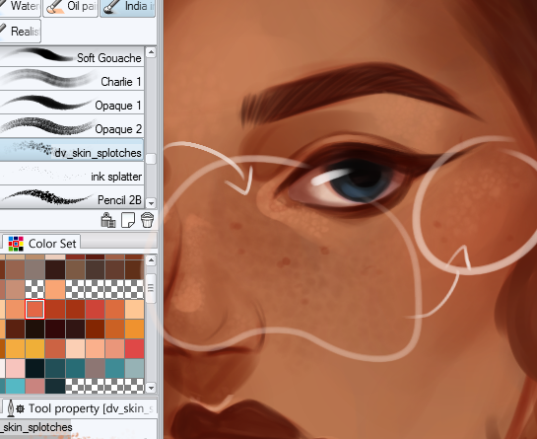The image size is (537, 439).
Task: Open the Oil paint sub tool group tab
Action: point(71,7)
